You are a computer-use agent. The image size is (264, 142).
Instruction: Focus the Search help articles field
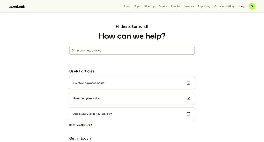[133, 51]
